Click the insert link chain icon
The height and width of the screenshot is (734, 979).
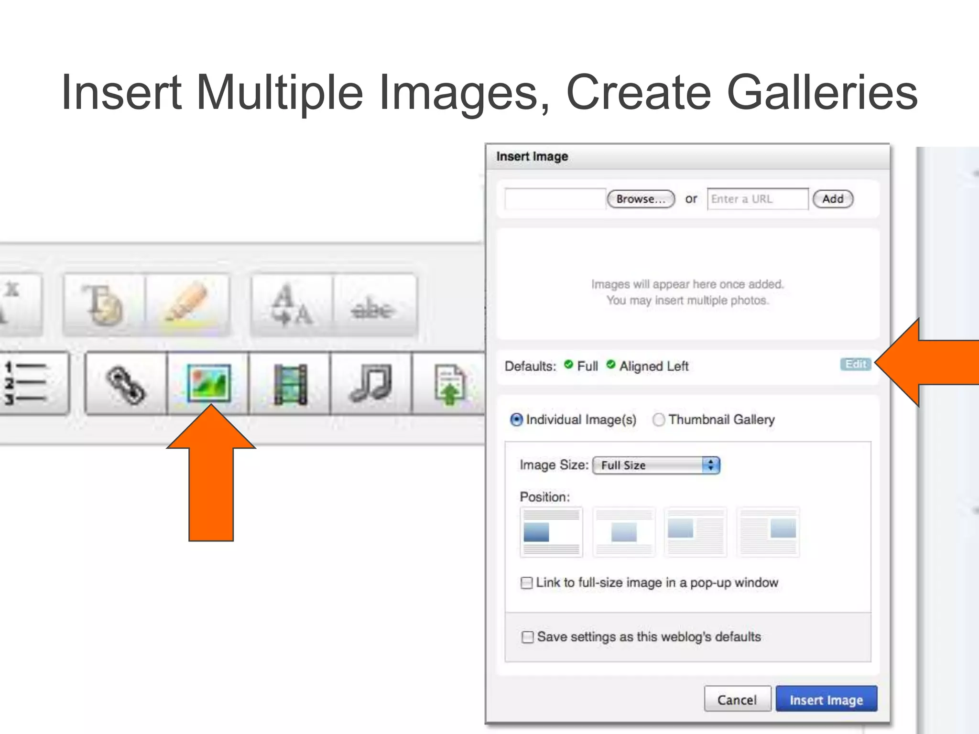pos(126,383)
